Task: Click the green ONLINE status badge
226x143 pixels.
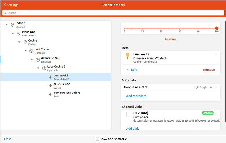Action: pyautogui.click(x=208, y=113)
